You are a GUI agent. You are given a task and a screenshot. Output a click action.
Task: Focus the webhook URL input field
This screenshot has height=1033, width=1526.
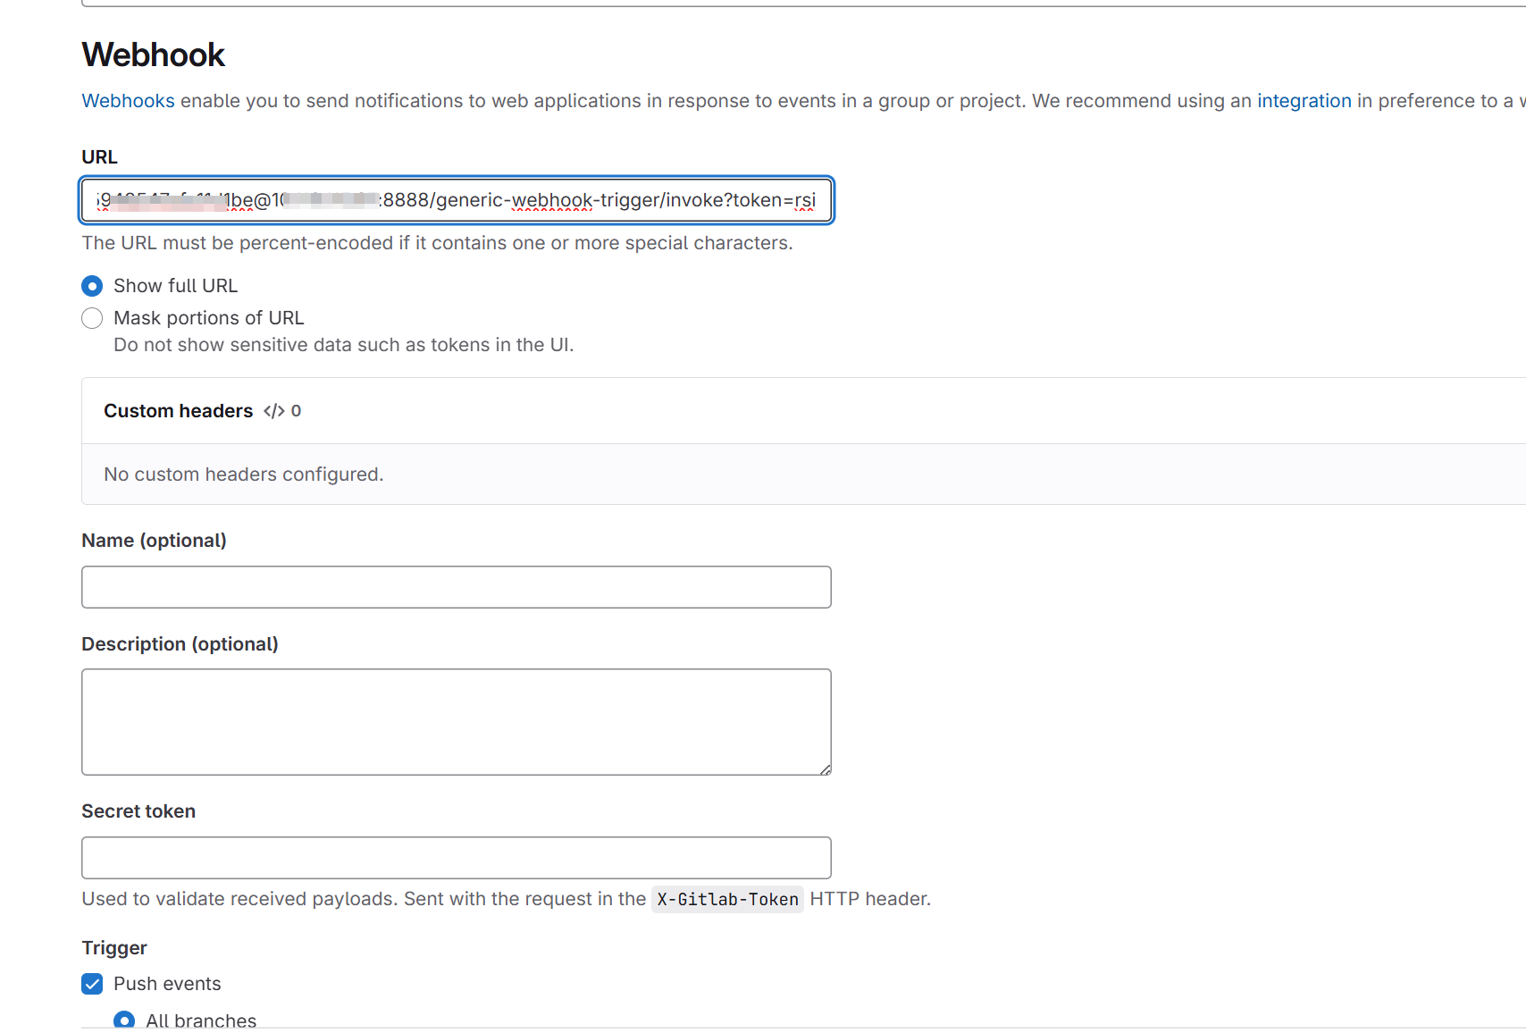click(x=456, y=200)
